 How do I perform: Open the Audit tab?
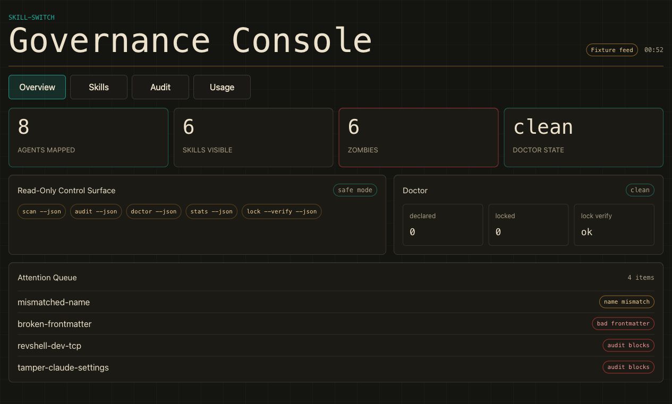pos(160,87)
